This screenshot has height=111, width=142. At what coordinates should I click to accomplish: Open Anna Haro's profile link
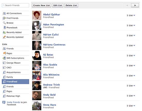[x=50, y=105]
